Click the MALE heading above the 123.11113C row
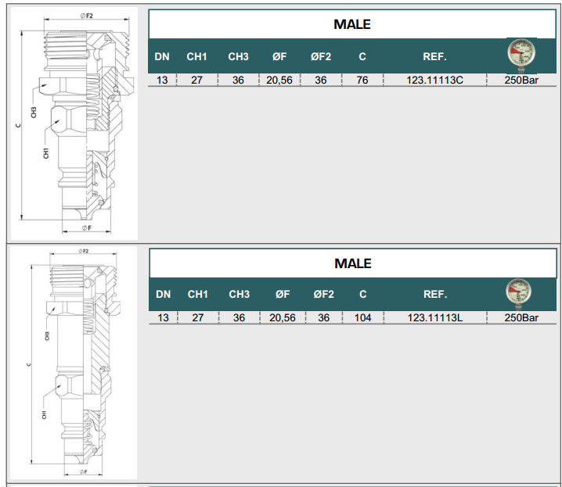The image size is (562, 487). click(352, 24)
